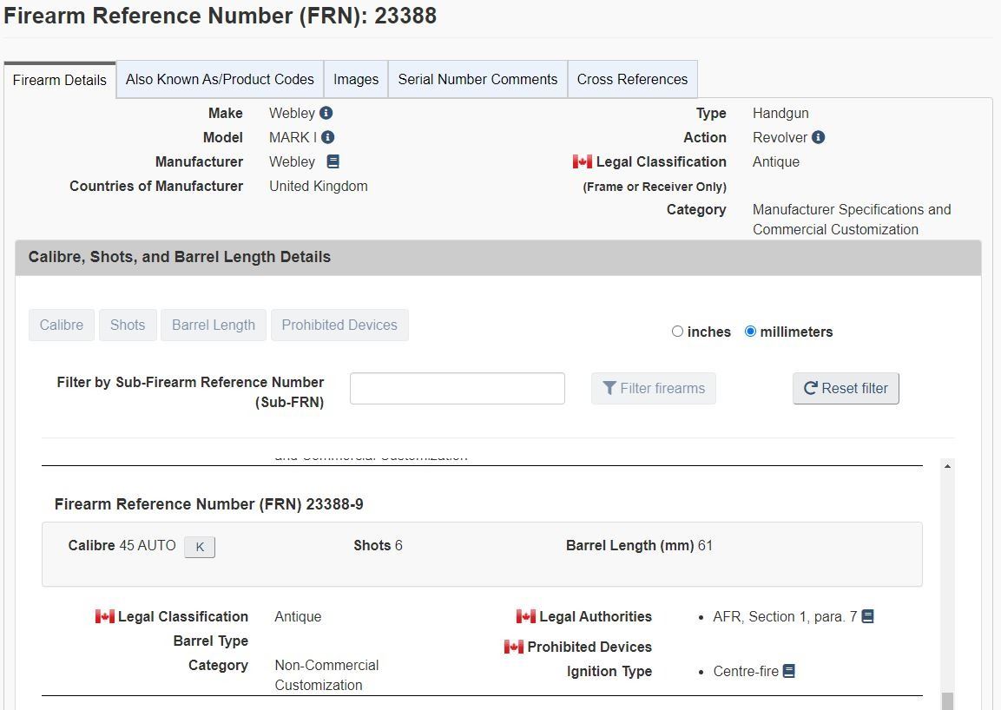Open the Serial Number Comments tab
The height and width of the screenshot is (710, 1001).
pyautogui.click(x=477, y=79)
